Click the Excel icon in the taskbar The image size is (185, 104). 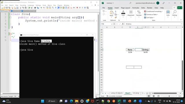[119, 101]
